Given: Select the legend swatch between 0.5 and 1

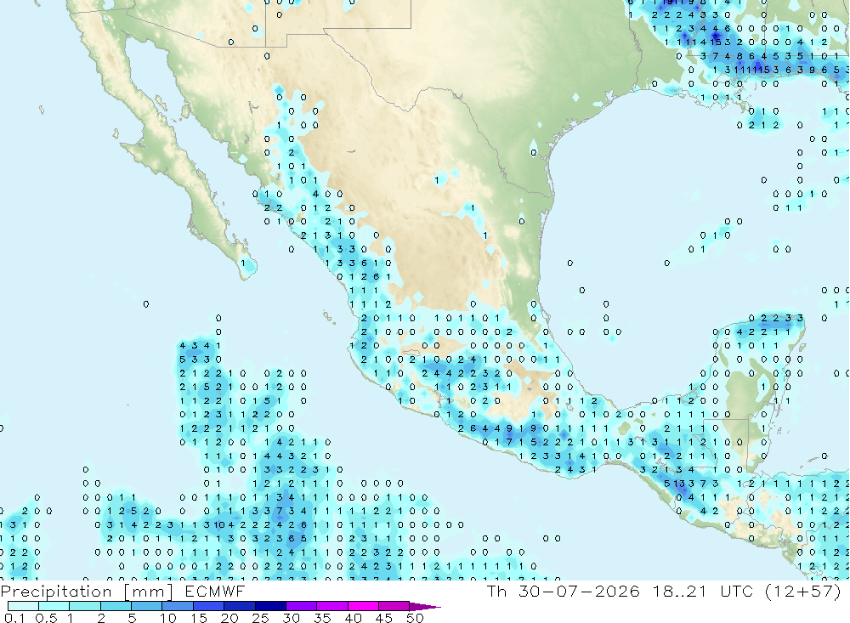Looking at the screenshot, I should coord(54,606).
